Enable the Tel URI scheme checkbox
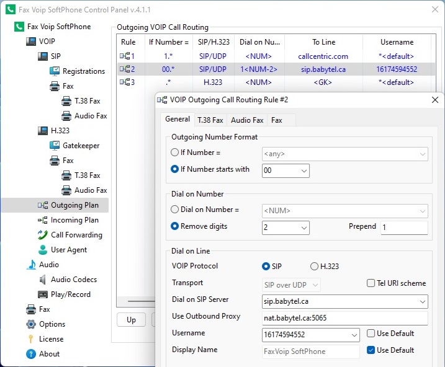 point(371,283)
